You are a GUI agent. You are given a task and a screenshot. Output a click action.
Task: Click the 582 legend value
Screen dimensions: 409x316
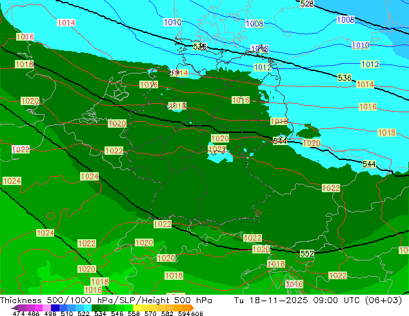167,313
